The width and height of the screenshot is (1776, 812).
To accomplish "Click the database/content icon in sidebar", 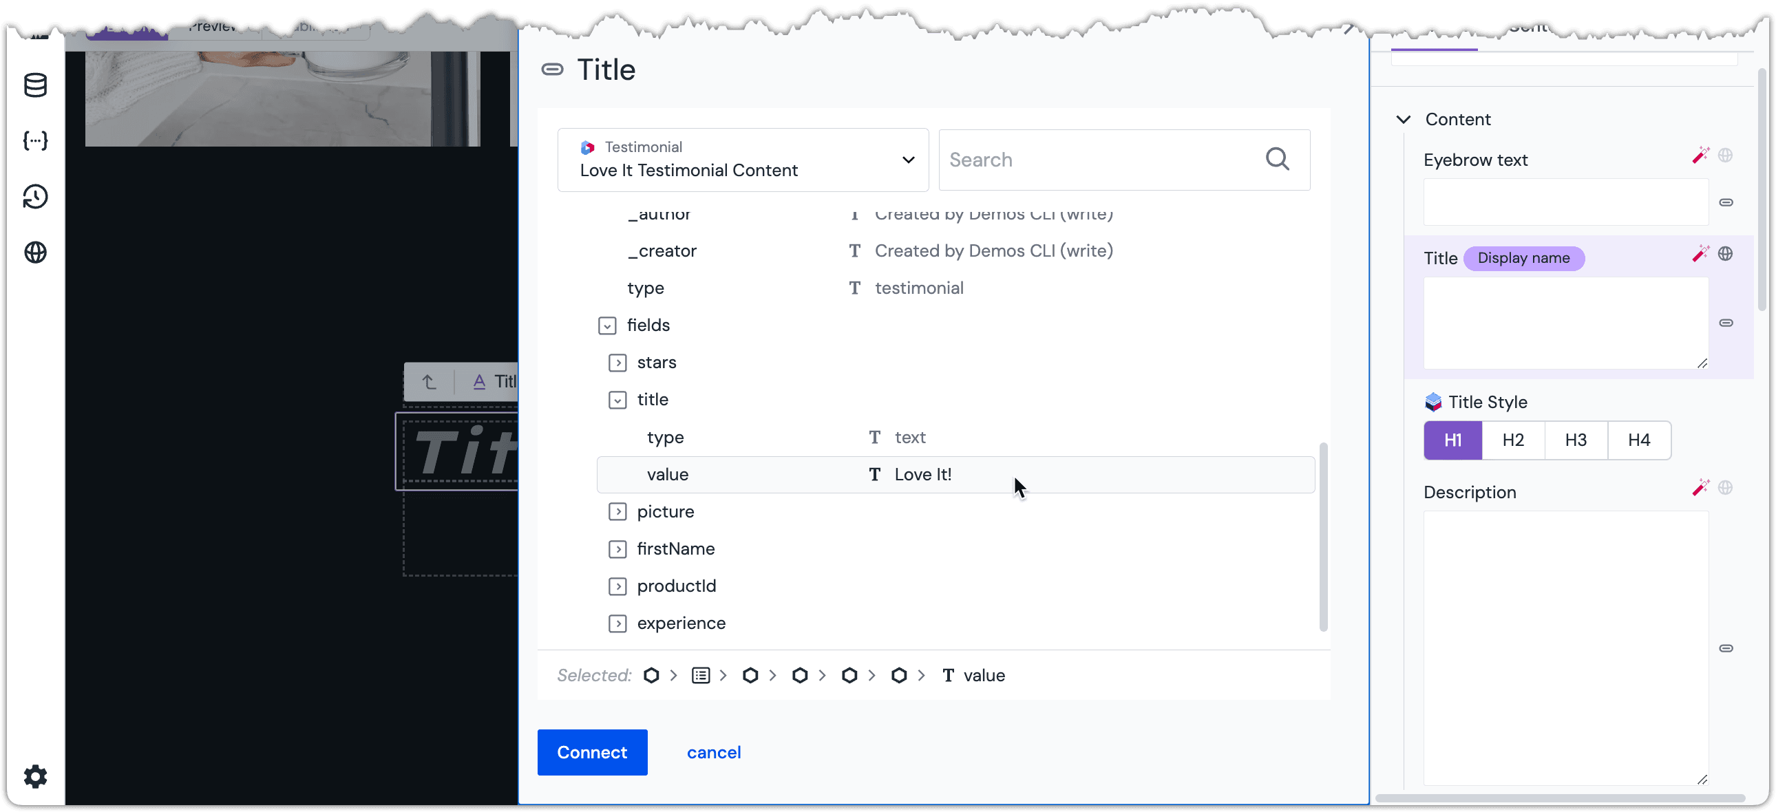I will (35, 85).
